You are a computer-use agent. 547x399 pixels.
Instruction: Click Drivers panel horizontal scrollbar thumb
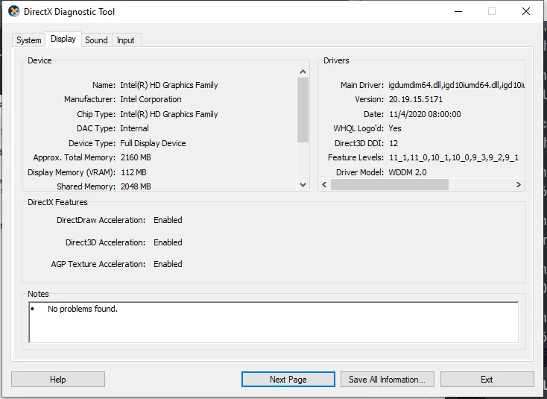click(390, 185)
